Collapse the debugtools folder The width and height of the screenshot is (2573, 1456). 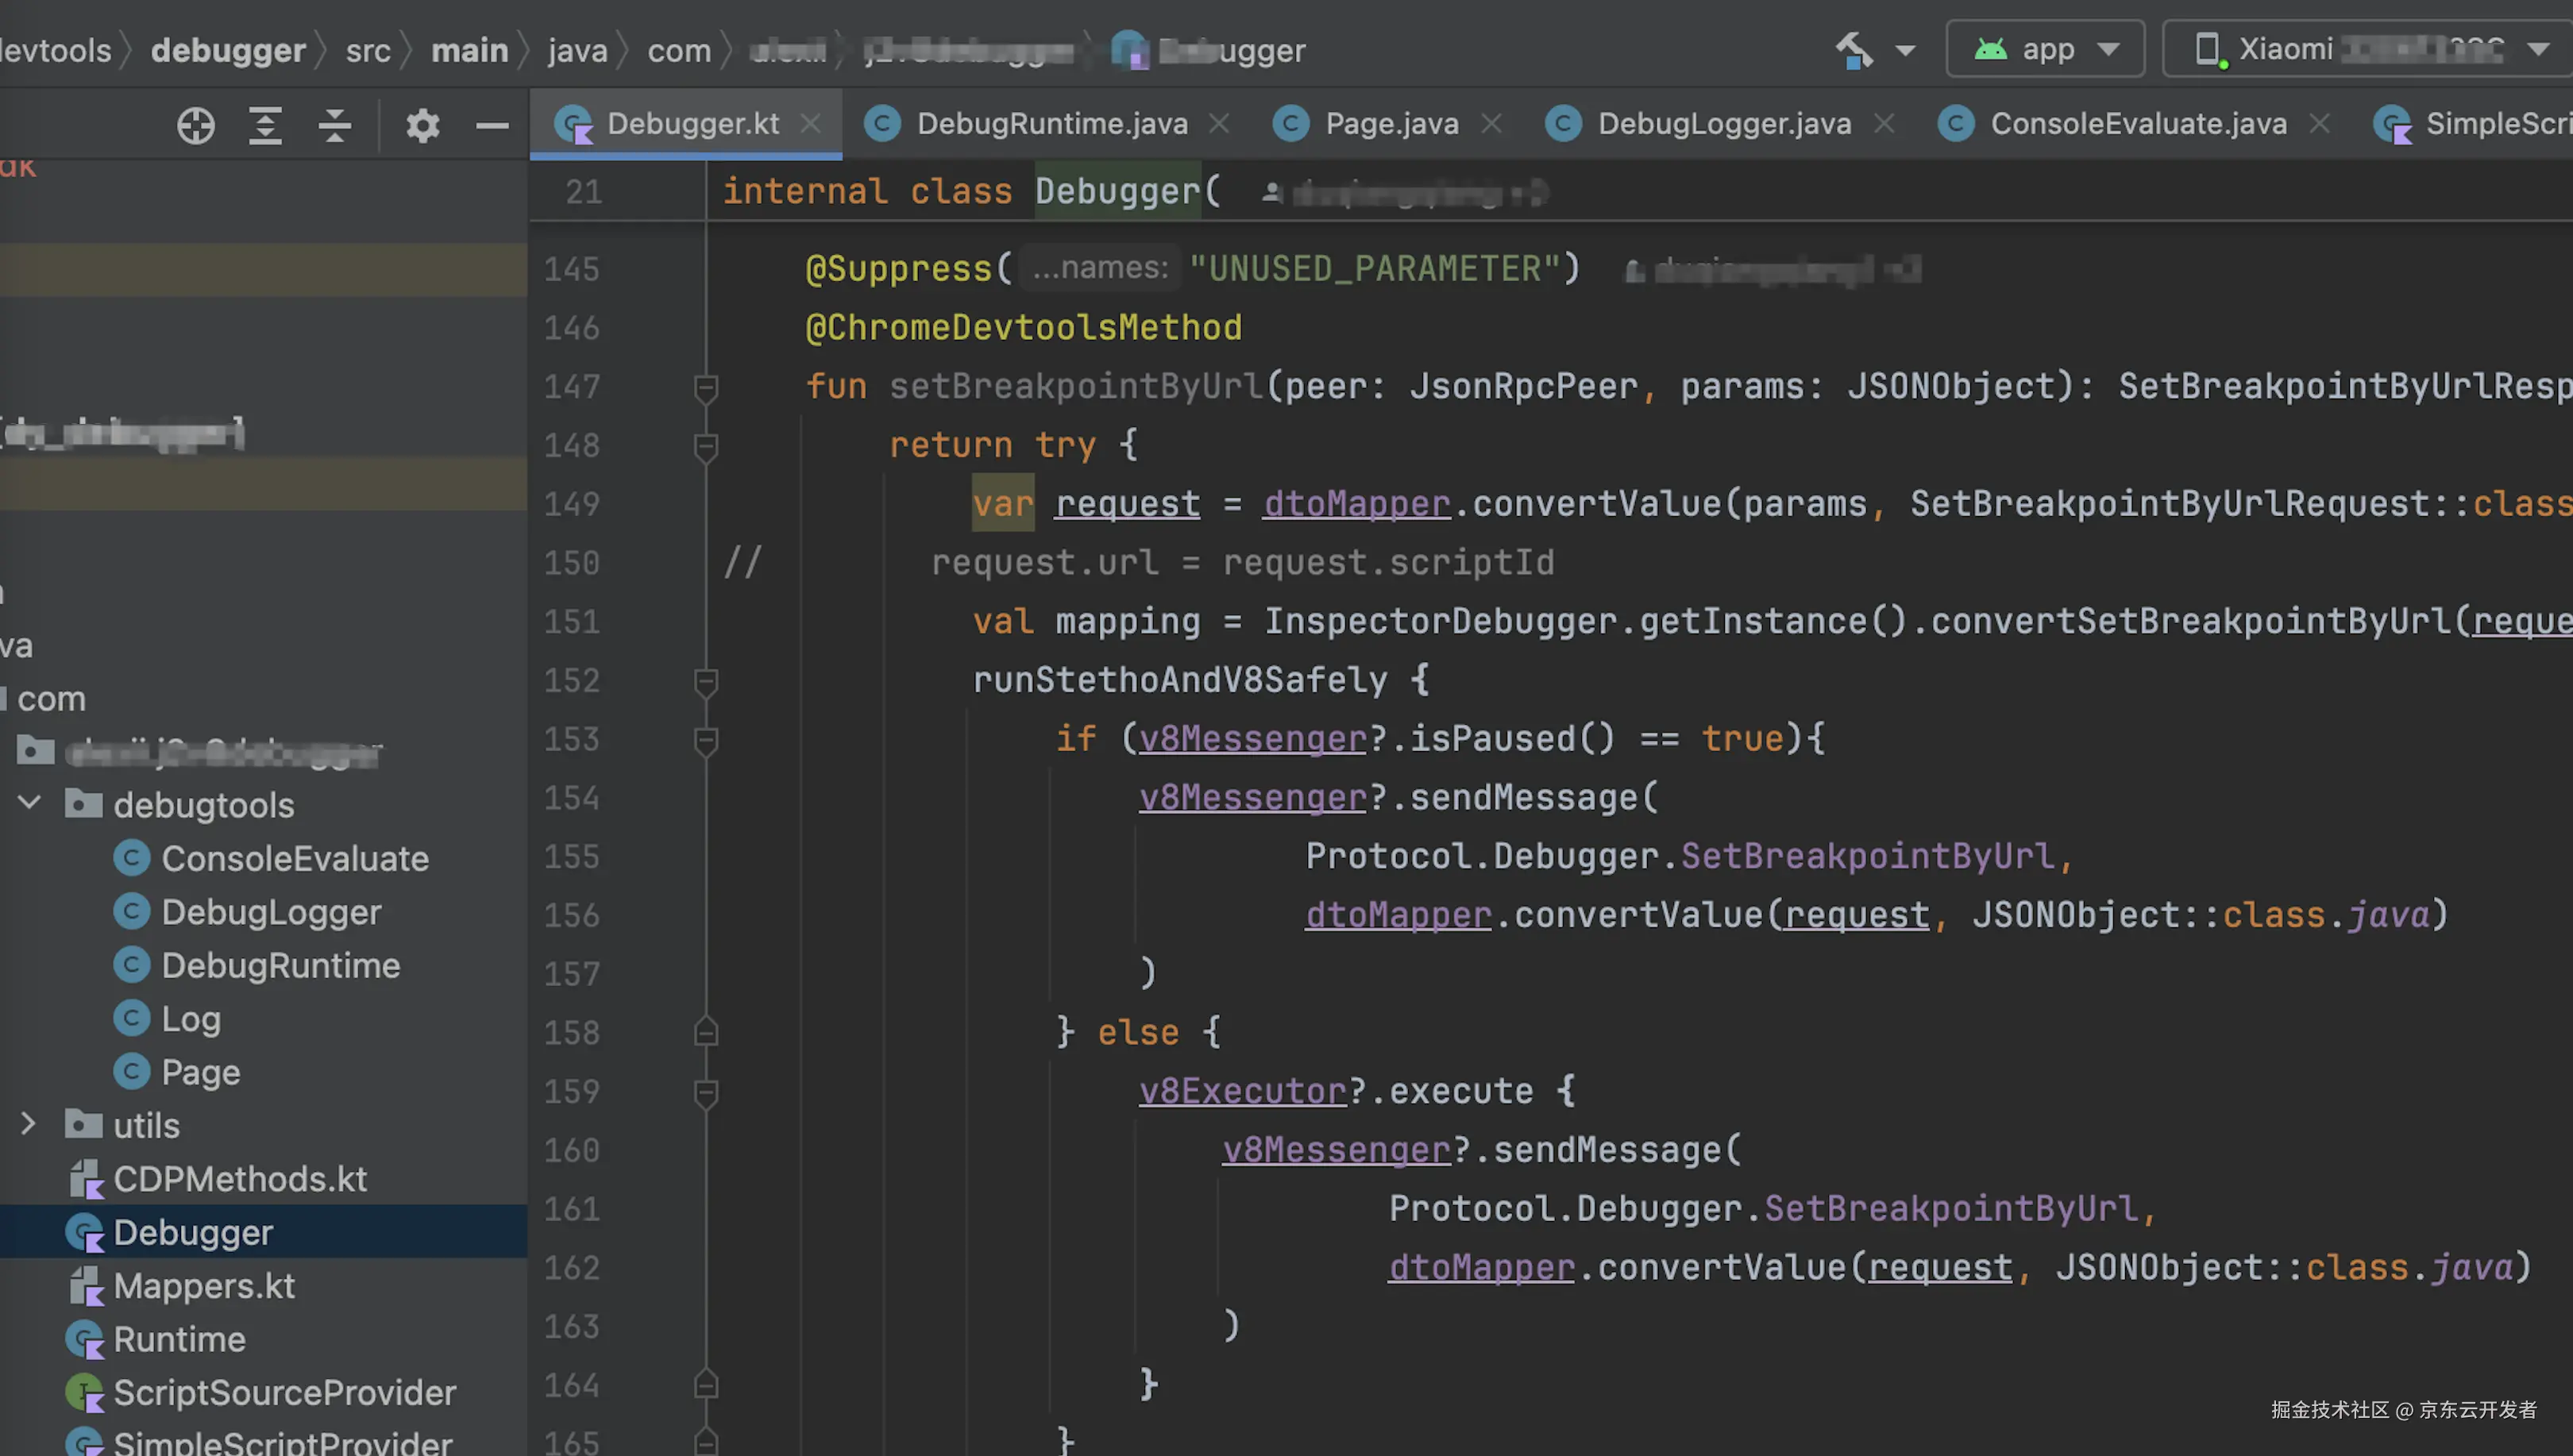click(x=30, y=803)
